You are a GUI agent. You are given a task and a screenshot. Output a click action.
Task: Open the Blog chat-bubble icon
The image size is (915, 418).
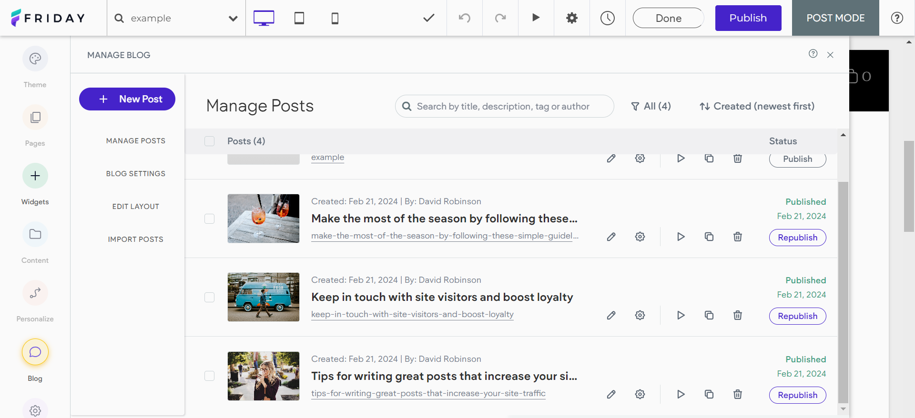pos(35,352)
